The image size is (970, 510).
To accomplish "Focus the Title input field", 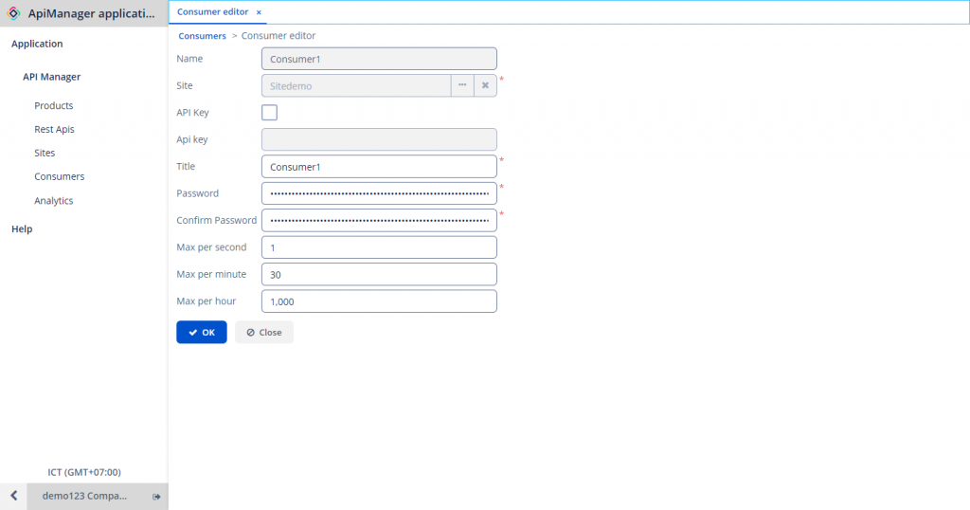I will 379,167.
